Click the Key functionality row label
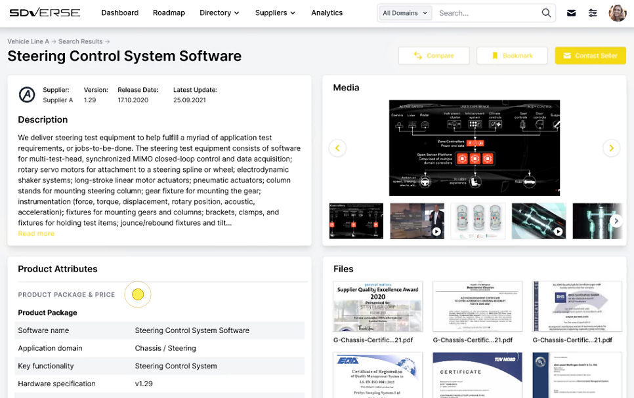634x398 pixels. [x=46, y=366]
